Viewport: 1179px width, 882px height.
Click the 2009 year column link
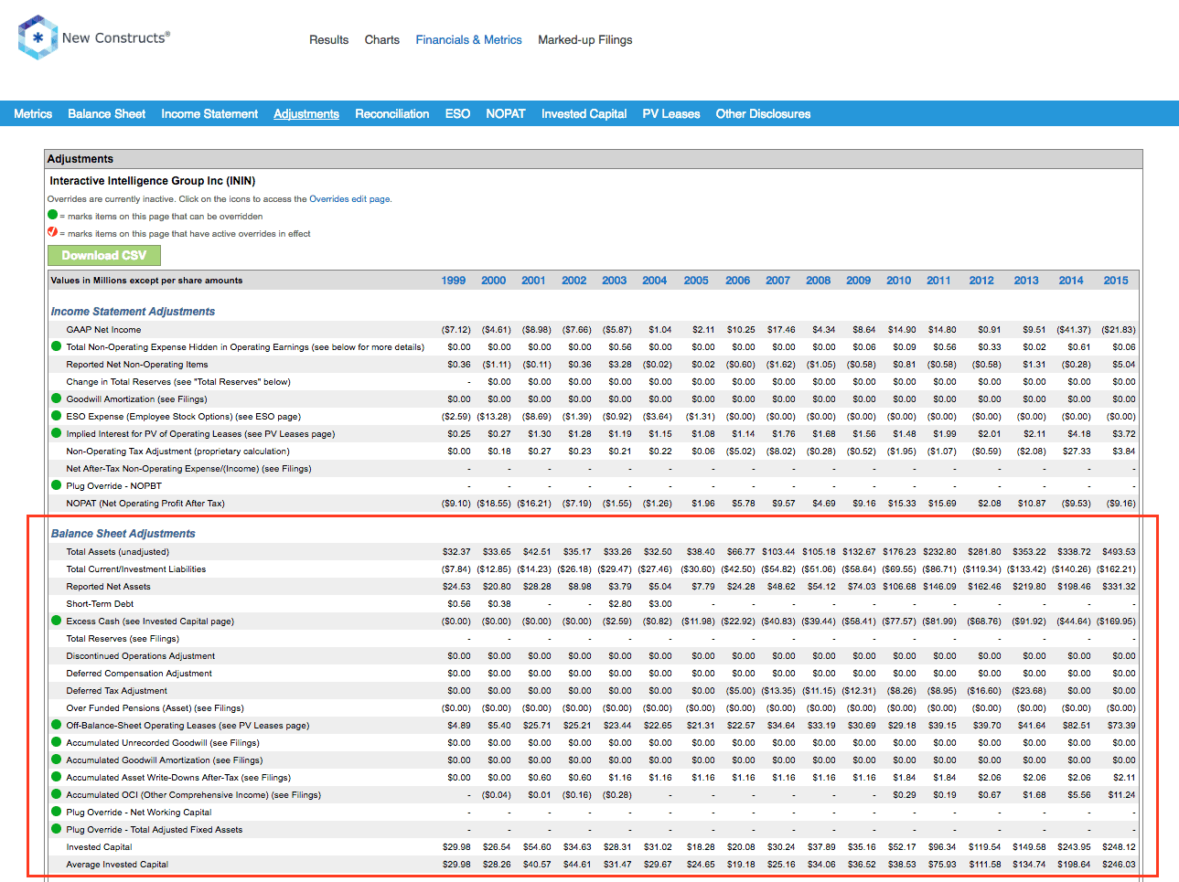point(859,281)
